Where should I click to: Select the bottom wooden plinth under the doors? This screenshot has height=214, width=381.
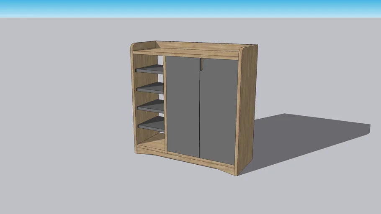click(x=201, y=161)
